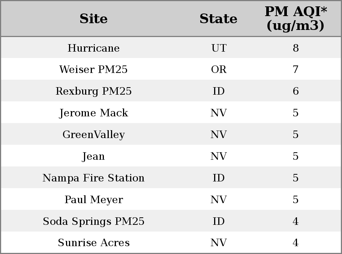This screenshot has height=254, width=342.
Task: Select the AQI value 8 cell
Action: [295, 48]
